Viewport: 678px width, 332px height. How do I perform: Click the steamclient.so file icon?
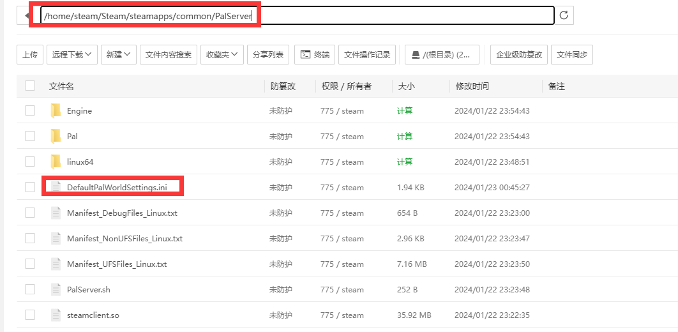coord(56,315)
